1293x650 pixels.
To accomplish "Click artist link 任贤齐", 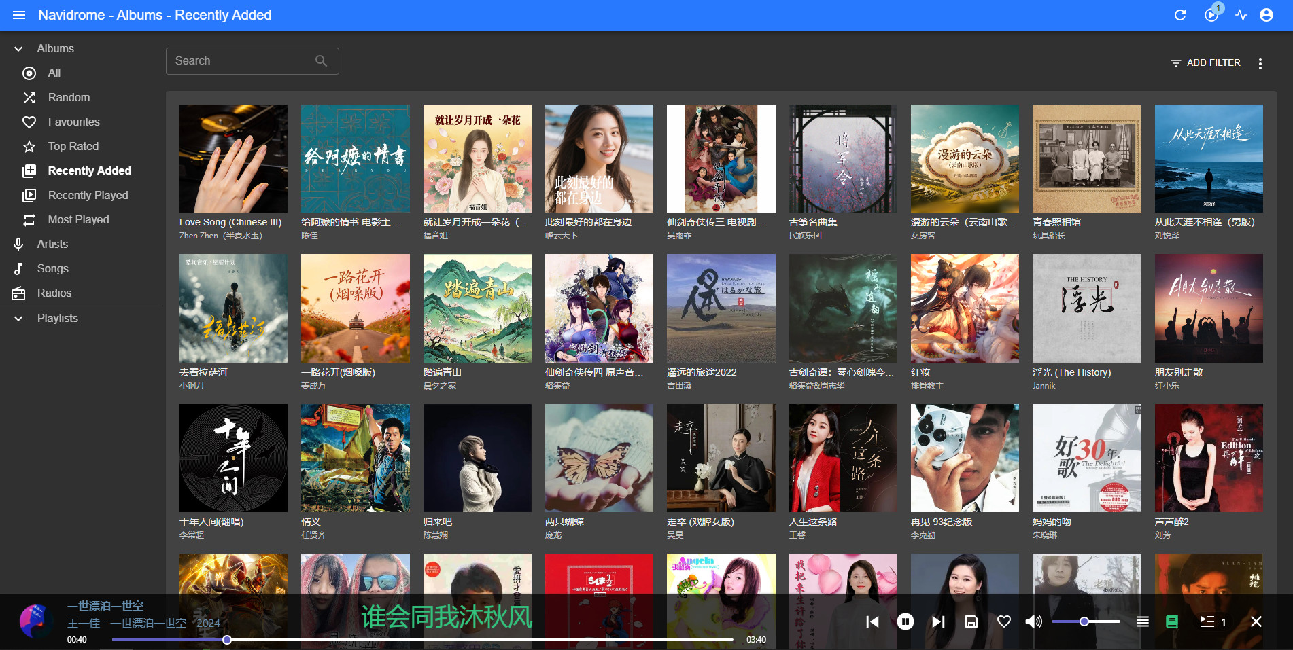I will tap(313, 535).
